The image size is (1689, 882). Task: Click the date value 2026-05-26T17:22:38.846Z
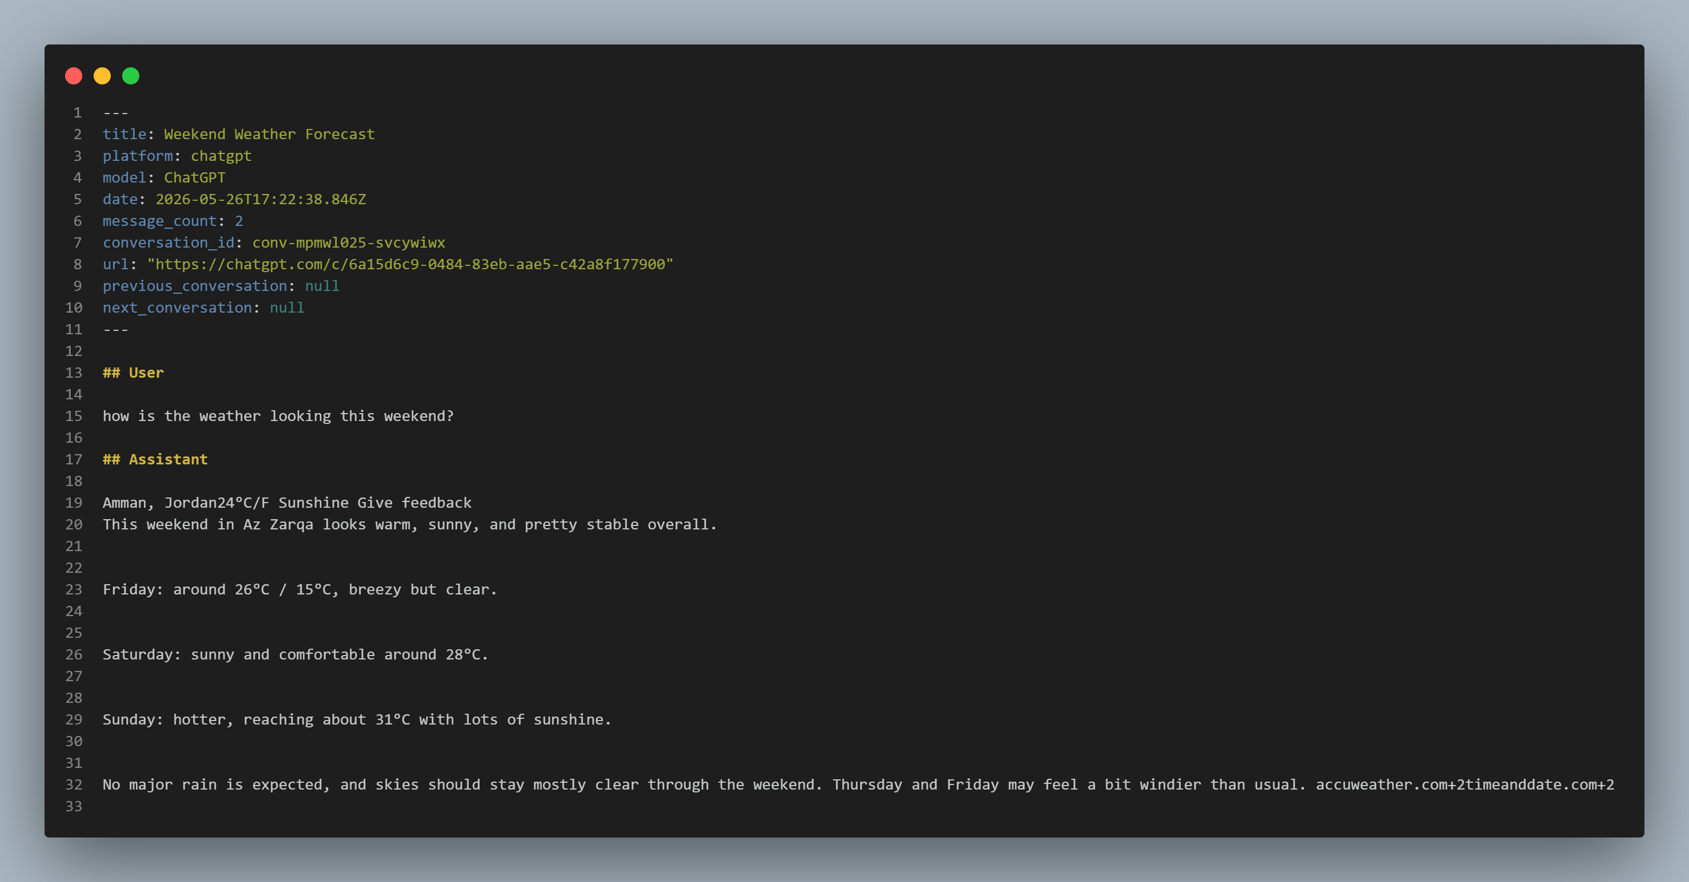click(261, 199)
